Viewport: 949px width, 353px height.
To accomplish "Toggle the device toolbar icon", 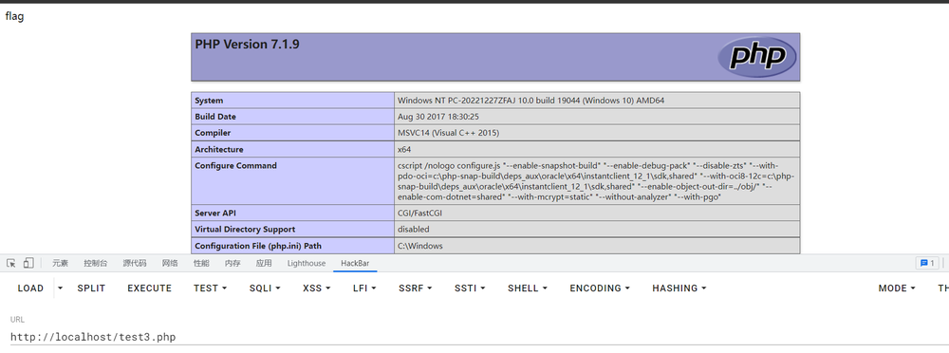I will click(28, 263).
